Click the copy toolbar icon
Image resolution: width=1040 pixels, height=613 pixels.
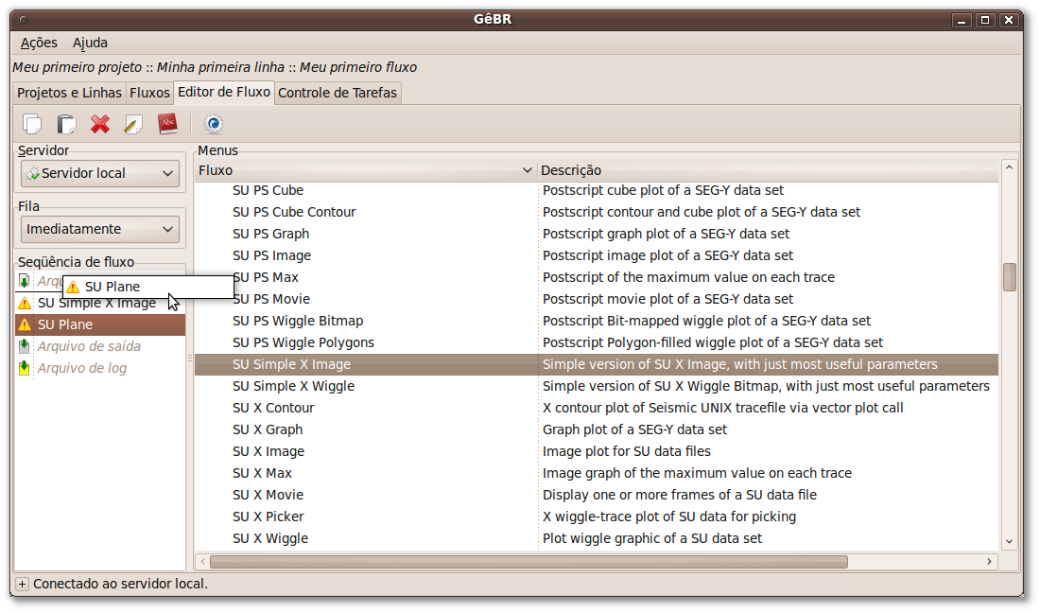tap(32, 124)
